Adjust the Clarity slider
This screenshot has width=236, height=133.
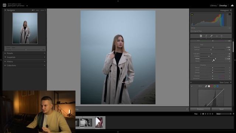pos(213,70)
